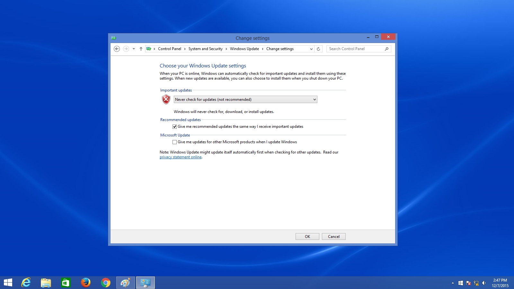Open the Windows Start button
The width and height of the screenshot is (514, 289).
[x=8, y=283]
